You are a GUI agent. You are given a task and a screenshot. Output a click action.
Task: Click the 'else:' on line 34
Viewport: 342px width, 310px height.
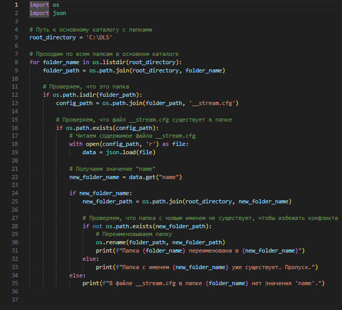[x=78, y=276]
